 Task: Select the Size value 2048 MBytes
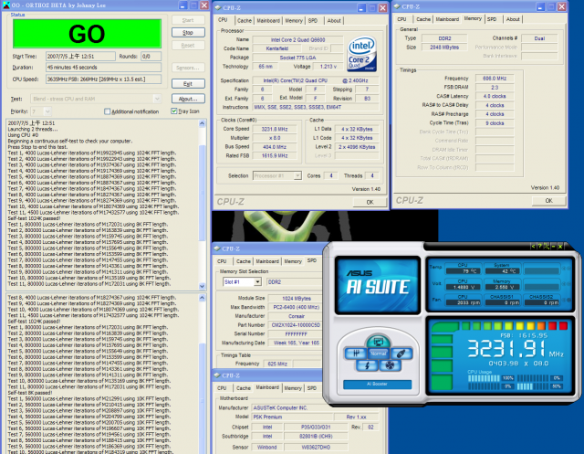click(444, 48)
